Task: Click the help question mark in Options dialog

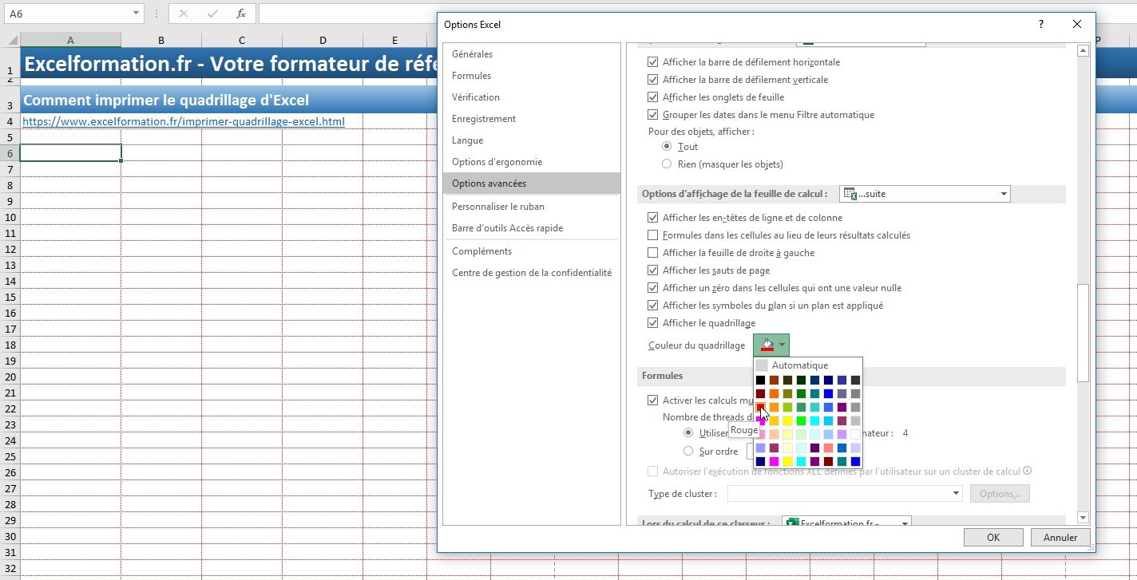Action: pos(1041,25)
